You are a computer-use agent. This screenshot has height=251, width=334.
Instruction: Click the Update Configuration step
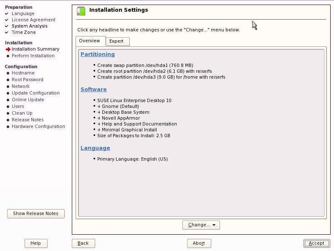point(35,93)
